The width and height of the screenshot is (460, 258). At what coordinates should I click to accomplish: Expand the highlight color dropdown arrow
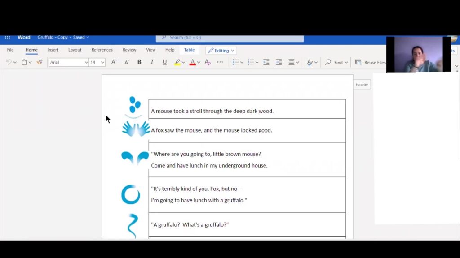[183, 63]
